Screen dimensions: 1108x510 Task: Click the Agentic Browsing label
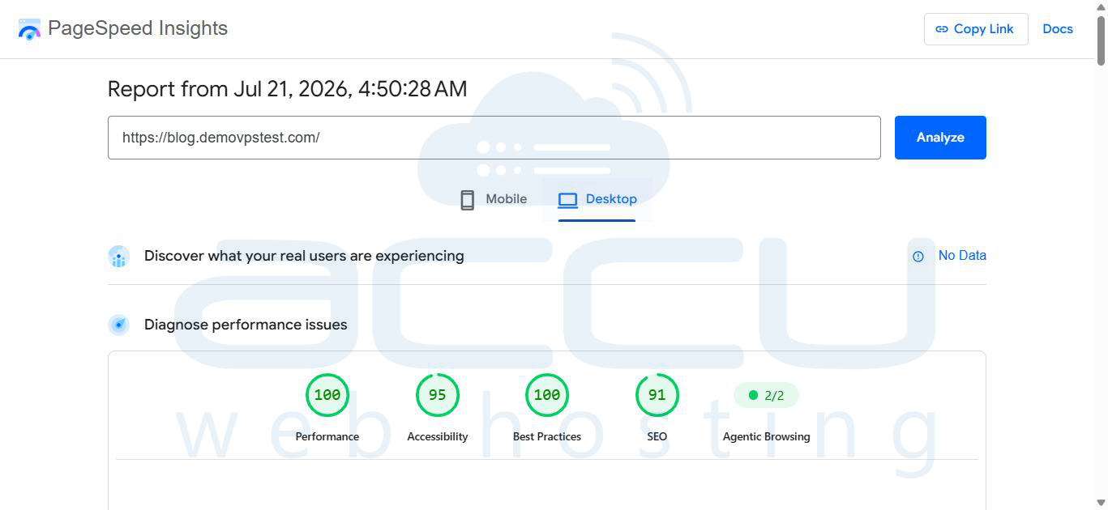point(767,436)
